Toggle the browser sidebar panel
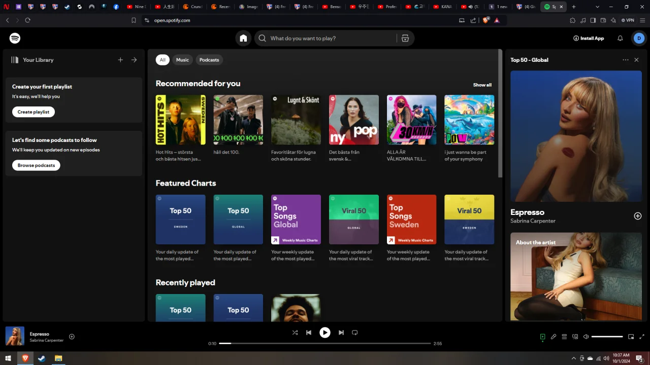The image size is (650, 365). [593, 20]
